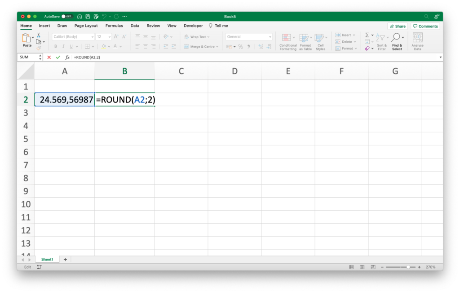Cancel formula entry with red X
Screen dimensions: 460x293
[49, 57]
